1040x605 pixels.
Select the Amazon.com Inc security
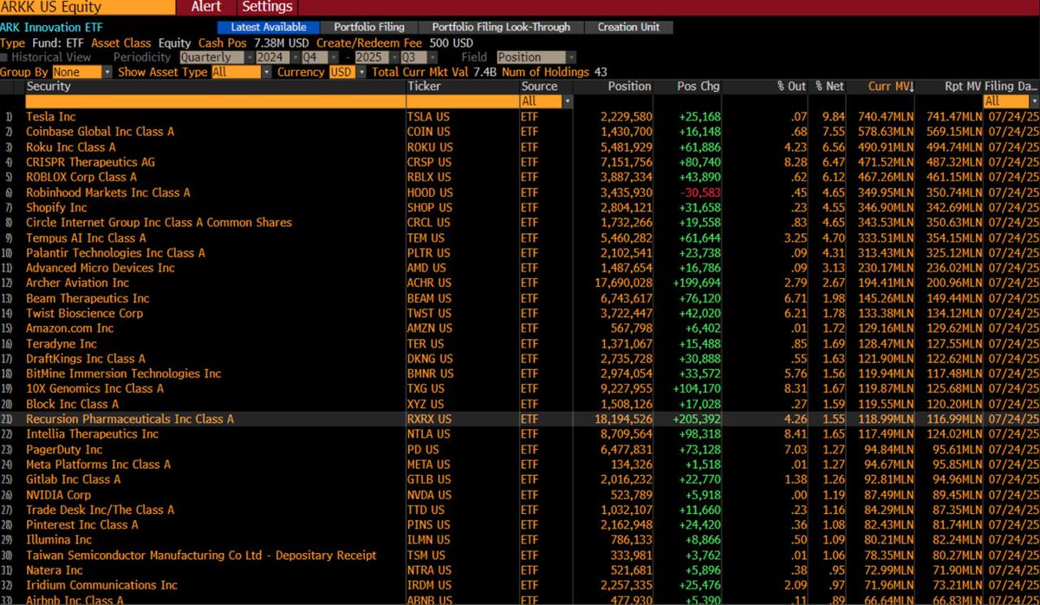[x=69, y=329]
